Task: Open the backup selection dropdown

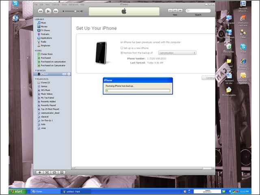Action: (x=177, y=53)
